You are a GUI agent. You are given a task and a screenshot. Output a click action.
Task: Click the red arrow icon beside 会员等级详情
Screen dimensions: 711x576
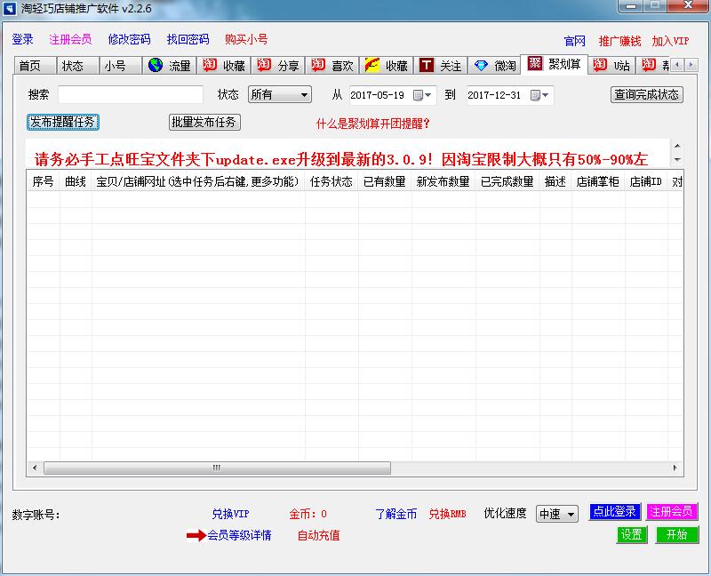[195, 536]
